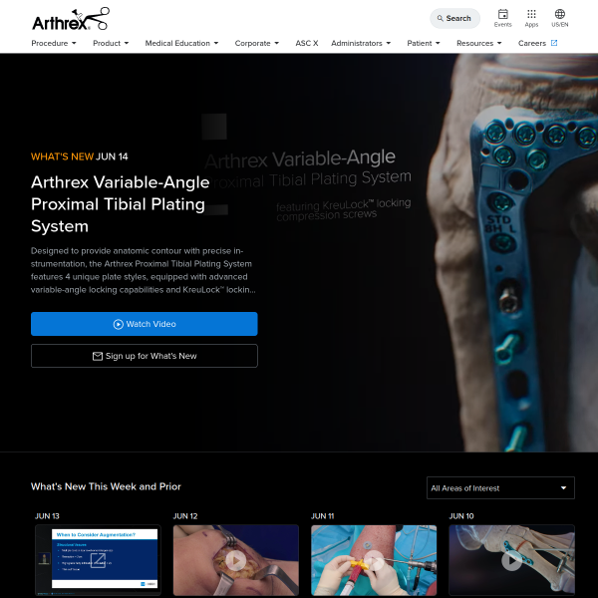
Task: Click the What's New This Week and Prior heading
Action: click(106, 486)
